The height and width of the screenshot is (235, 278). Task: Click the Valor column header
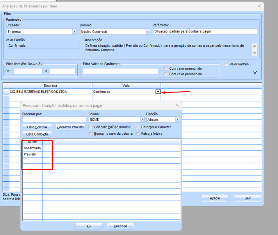127,85
